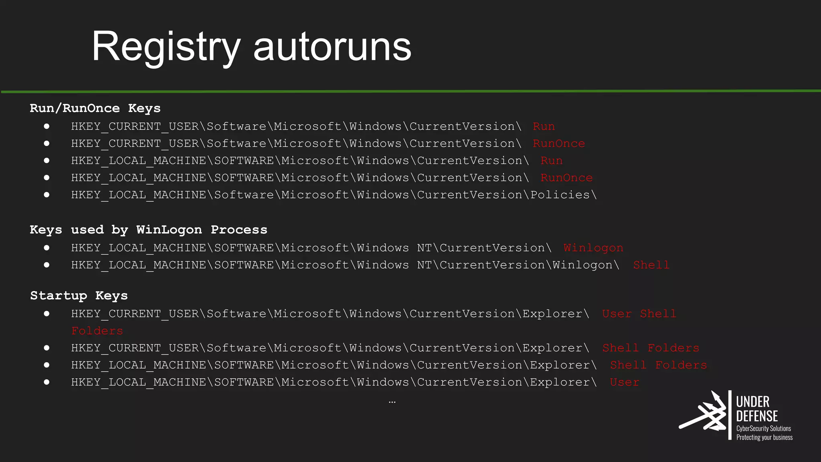Click the 'Protecting your business' tagline
Screen dimensions: 821x462
click(x=764, y=437)
